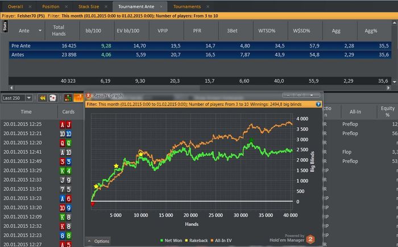Click the yellow rewind arrows icon
This screenshot has width=398, height=247.
43,98
